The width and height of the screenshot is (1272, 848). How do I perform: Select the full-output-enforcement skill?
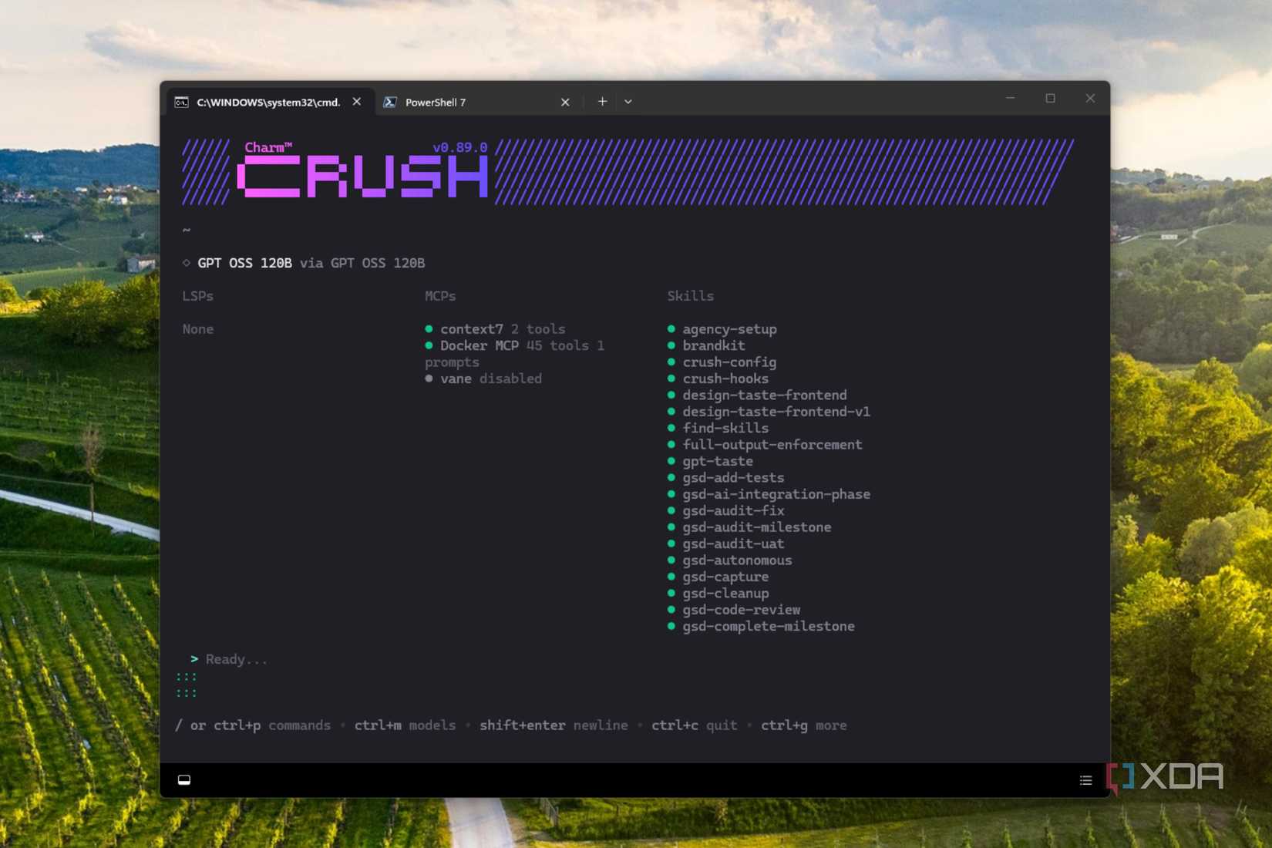[765, 445]
